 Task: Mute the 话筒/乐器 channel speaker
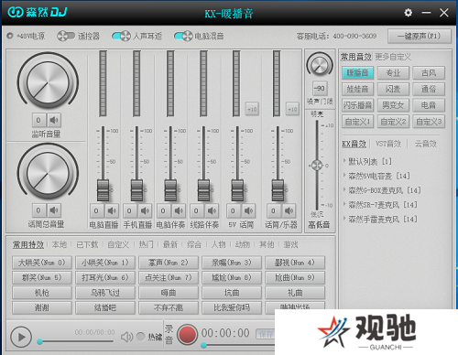pos(289,210)
